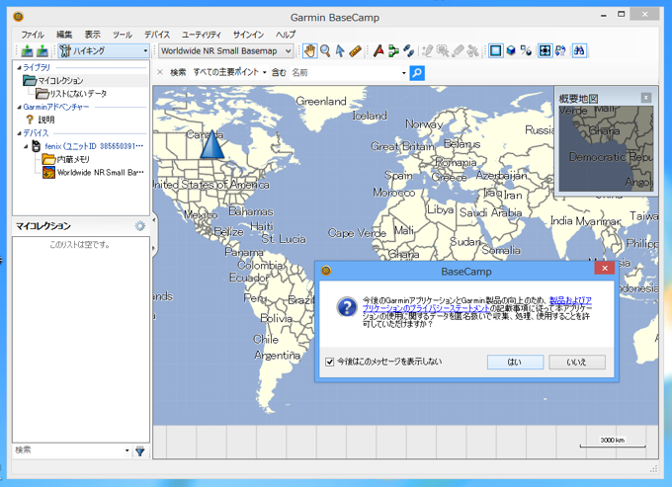
Task: Open the ヘルプ menu
Action: click(286, 35)
